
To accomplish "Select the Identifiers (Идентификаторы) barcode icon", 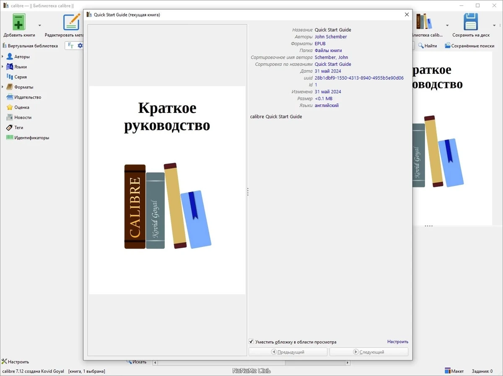I will click(10, 137).
